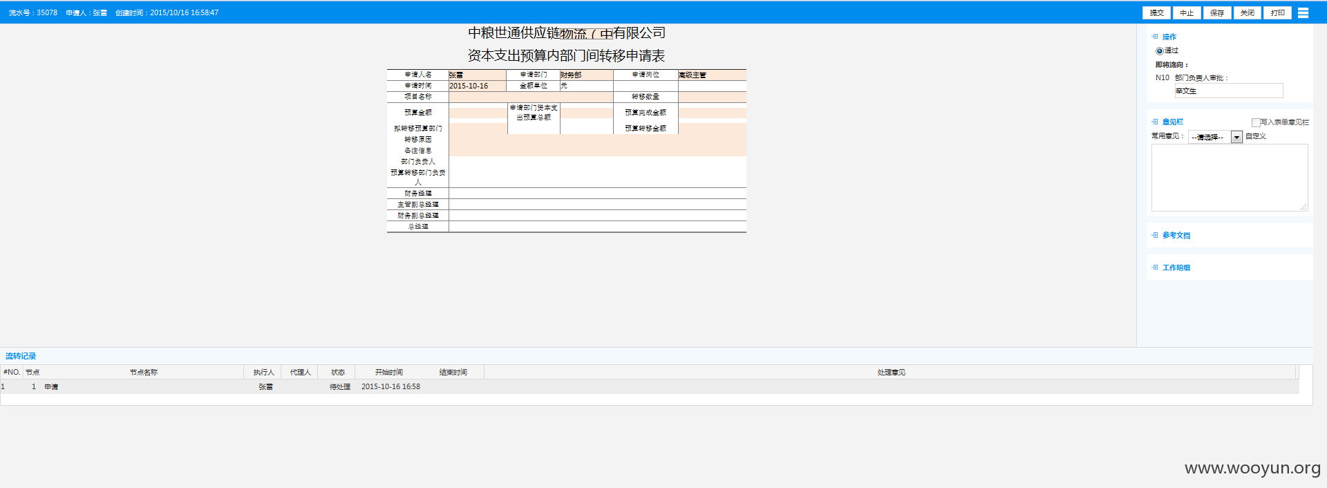Click the #NO. column header
This screenshot has width=1327, height=488.
pyautogui.click(x=12, y=372)
